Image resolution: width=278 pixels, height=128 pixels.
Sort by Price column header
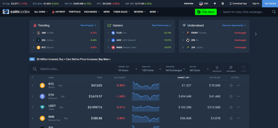(99, 78)
